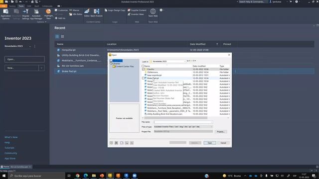The height and width of the screenshot is (179, 319).
Task: Open Team Web
Action: 153,12
